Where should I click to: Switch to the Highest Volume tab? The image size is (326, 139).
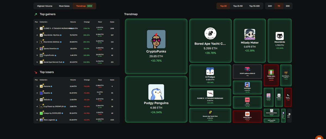pyautogui.click(x=45, y=6)
